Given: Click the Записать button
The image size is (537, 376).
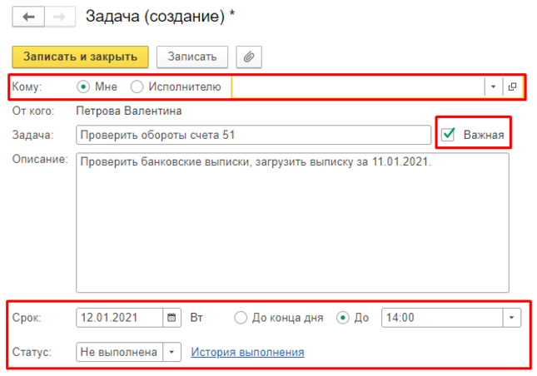Looking at the screenshot, I should coord(192,57).
